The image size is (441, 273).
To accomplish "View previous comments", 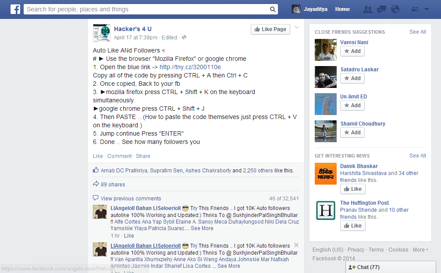I will coord(131,199).
